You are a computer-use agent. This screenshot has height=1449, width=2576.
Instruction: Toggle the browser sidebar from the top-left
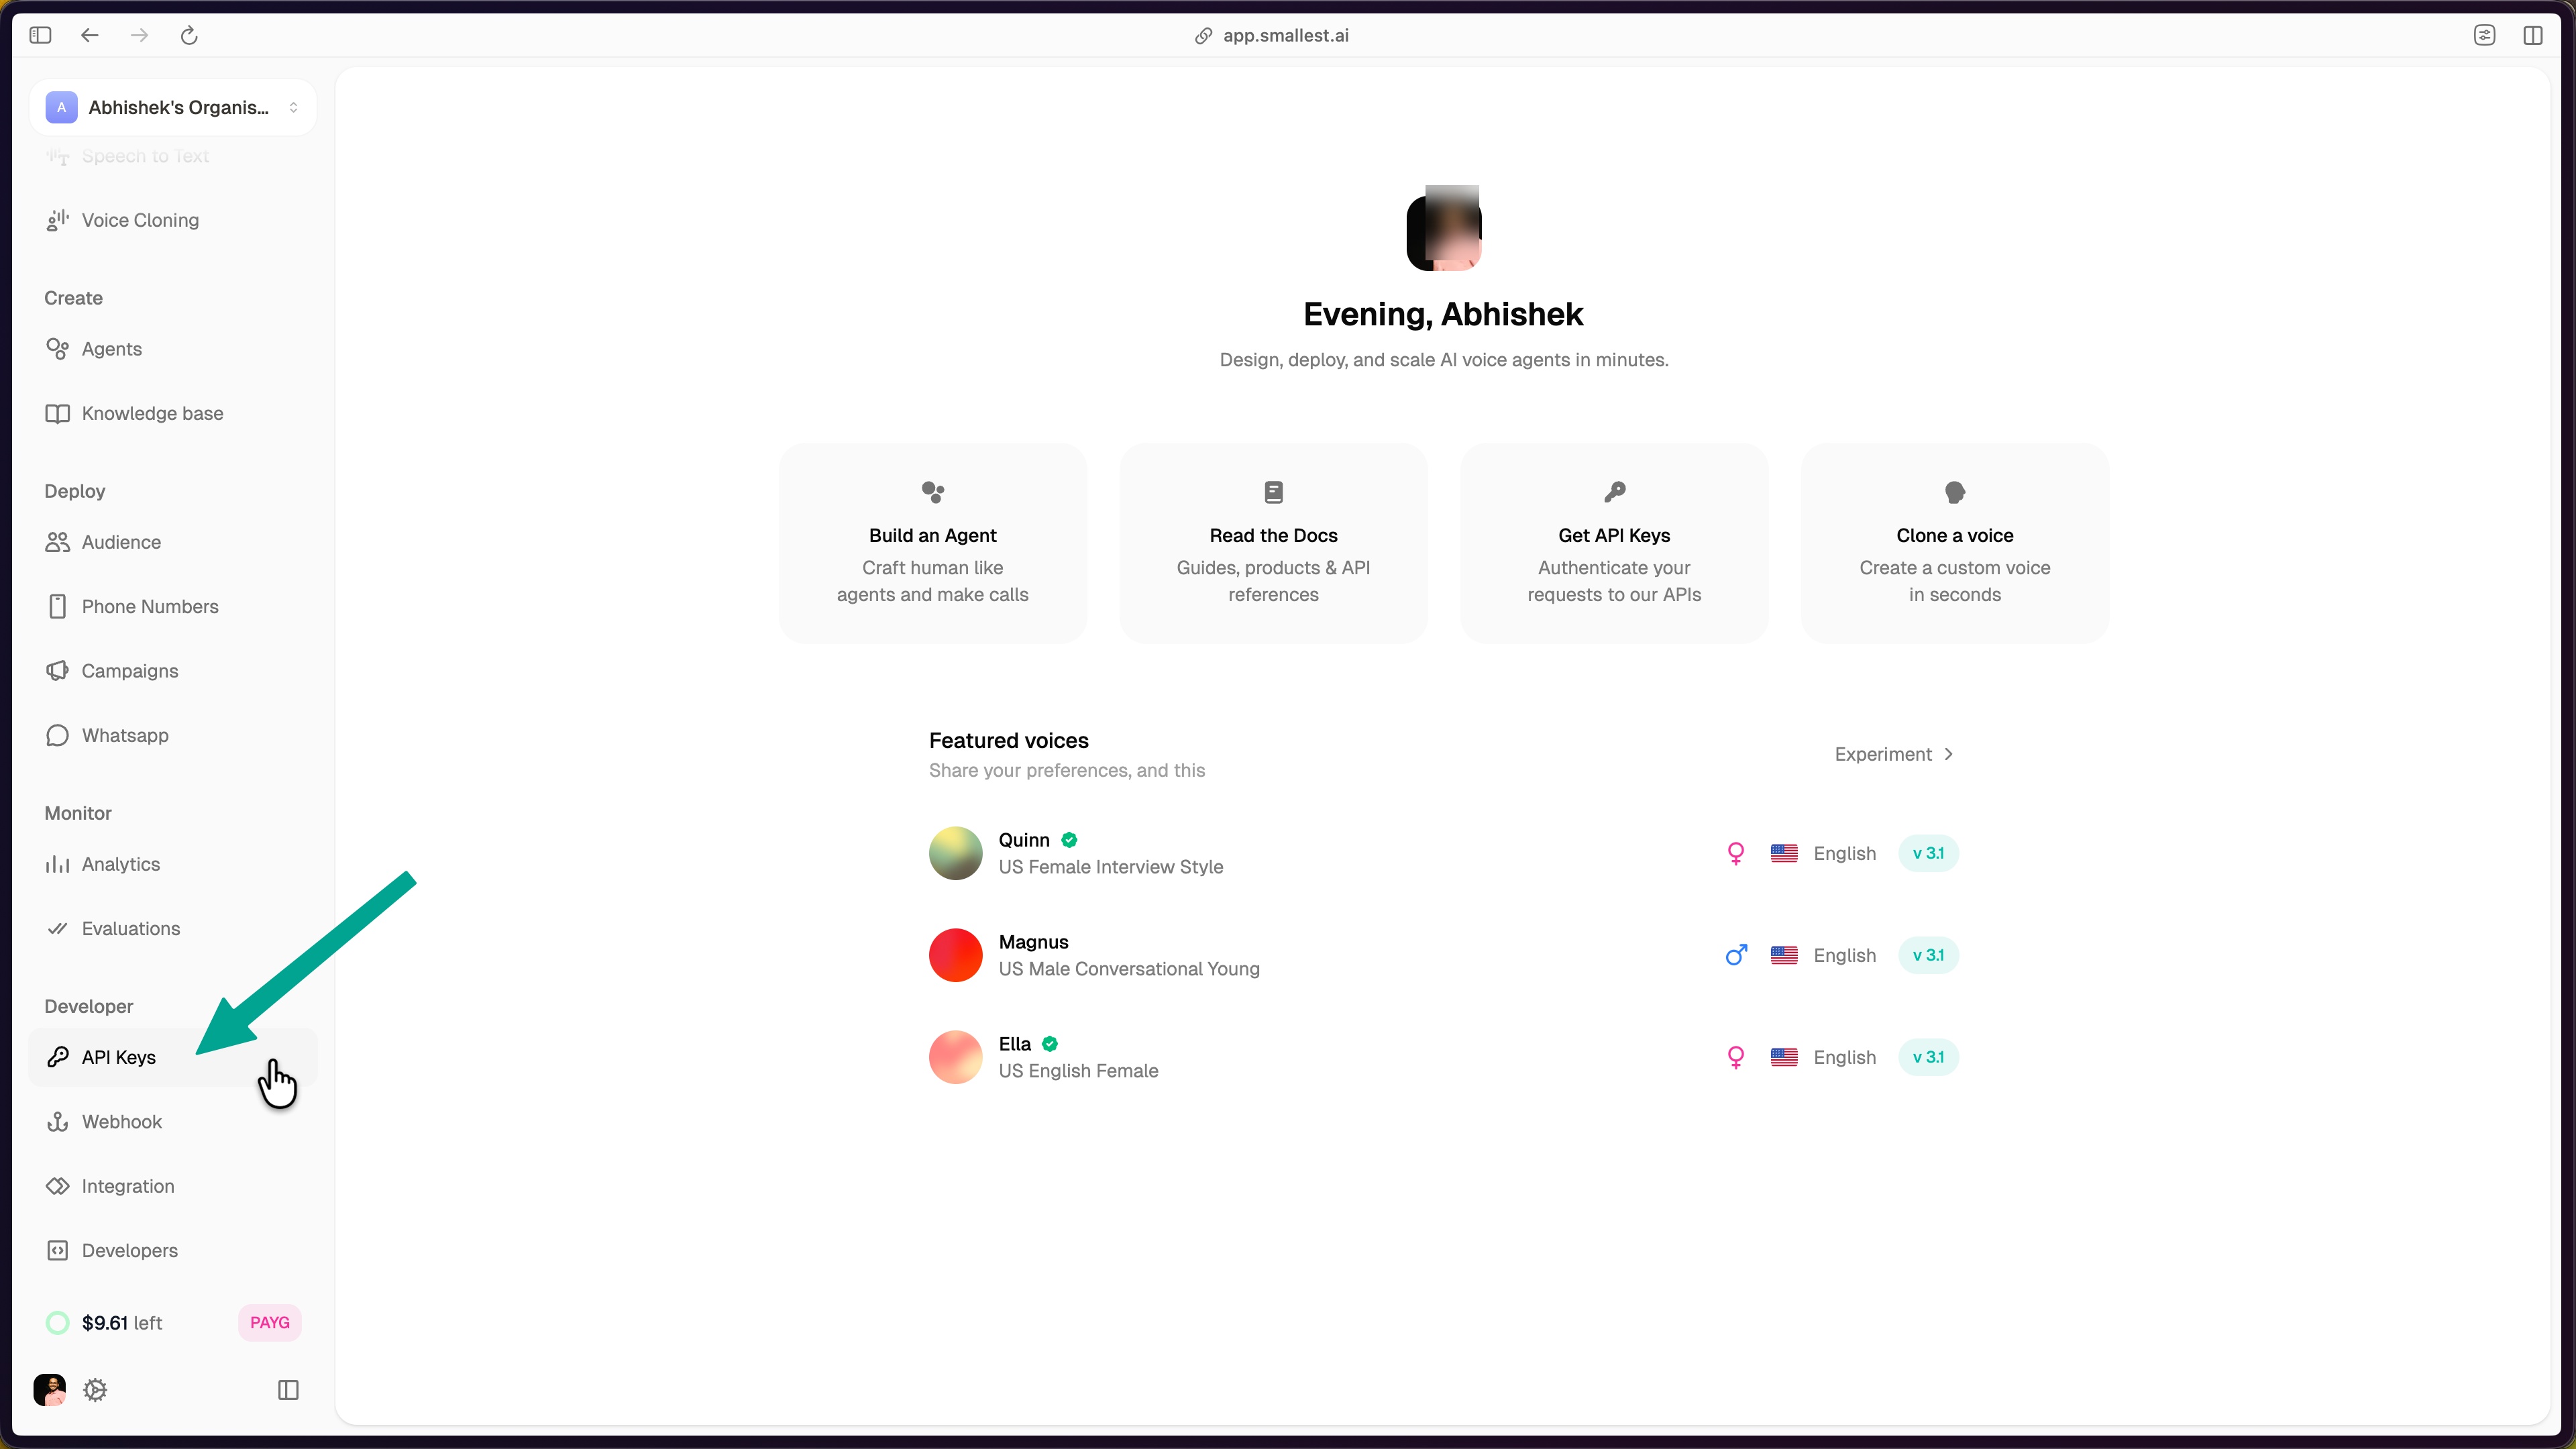coord(40,35)
